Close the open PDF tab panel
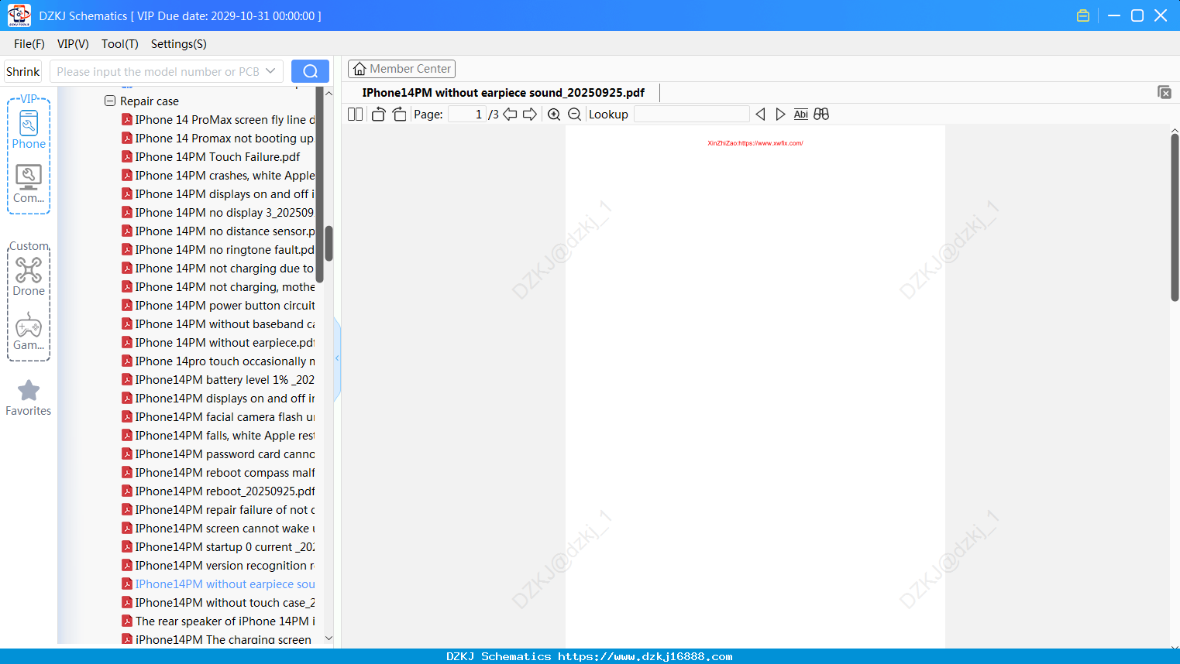 coord(1164,92)
